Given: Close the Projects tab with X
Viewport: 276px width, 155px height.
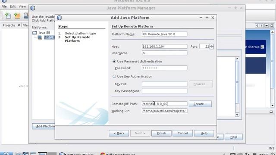Looking at the screenshot, I should coord(19,25).
